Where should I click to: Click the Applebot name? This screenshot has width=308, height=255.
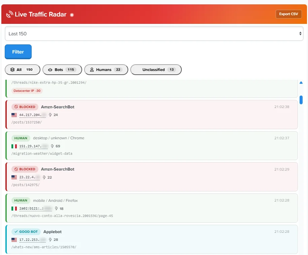(x=53, y=232)
